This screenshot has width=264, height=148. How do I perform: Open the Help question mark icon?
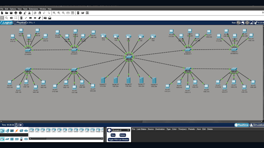[x=263, y=13]
